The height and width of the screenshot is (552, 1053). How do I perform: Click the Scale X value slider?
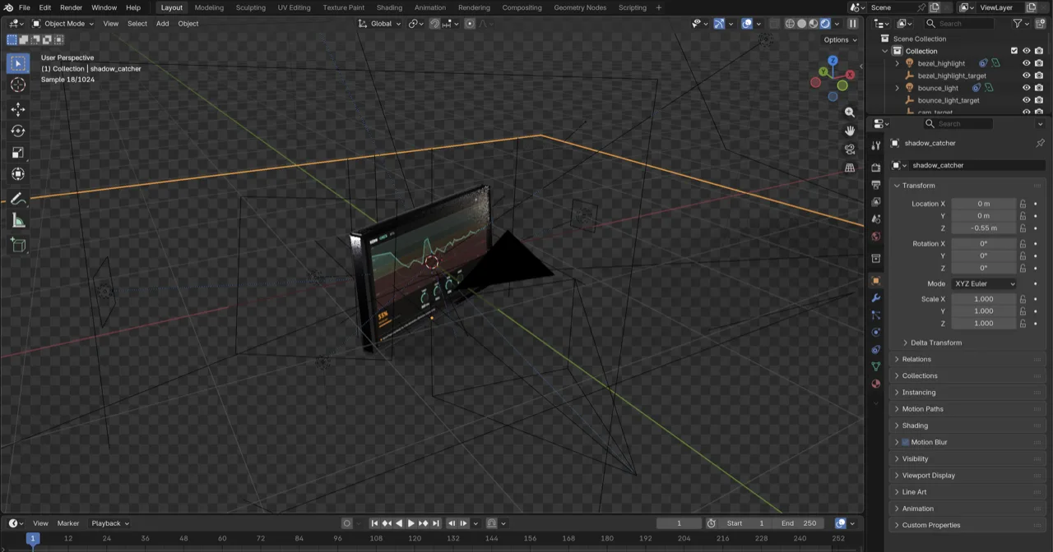pos(984,298)
